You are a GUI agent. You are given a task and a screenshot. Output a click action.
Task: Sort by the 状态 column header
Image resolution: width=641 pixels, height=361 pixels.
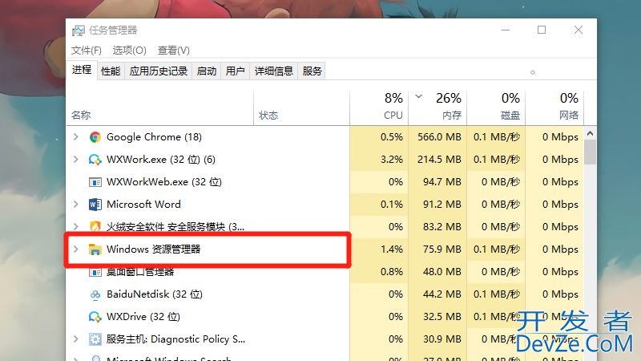tap(302, 107)
